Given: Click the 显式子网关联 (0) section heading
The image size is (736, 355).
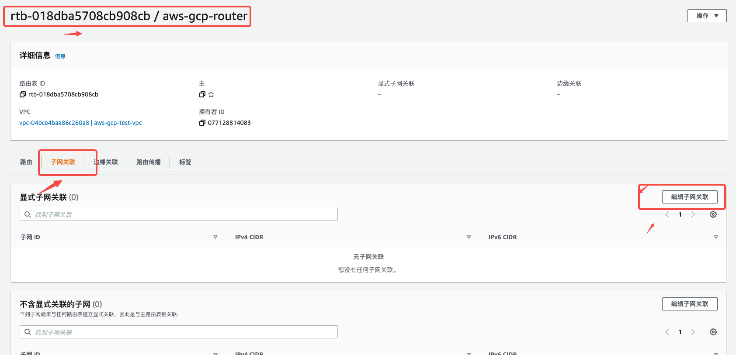Looking at the screenshot, I should coord(49,197).
